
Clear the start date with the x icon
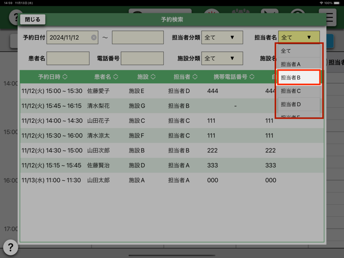click(94, 38)
